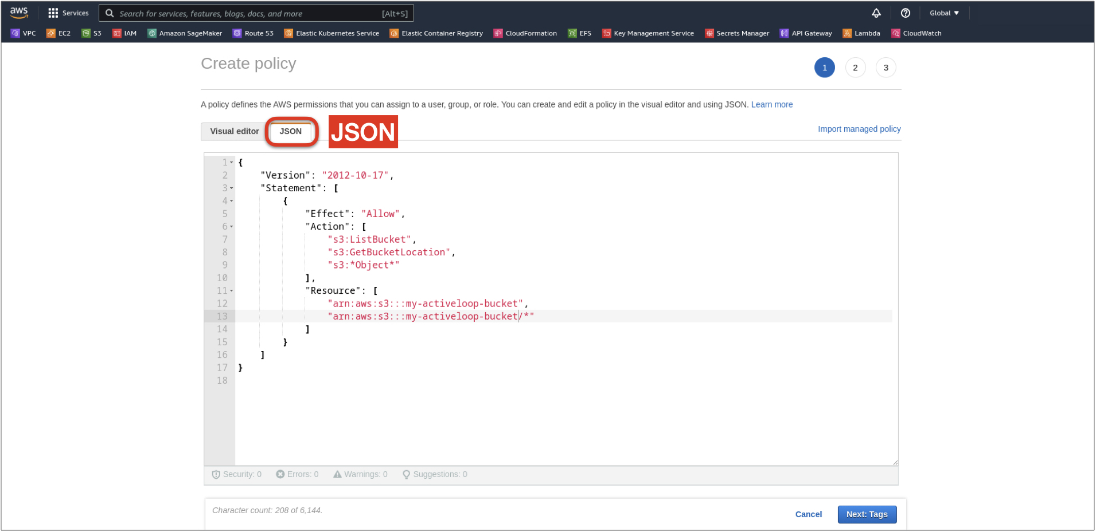Click the "2012-10-17" version value

pos(355,176)
